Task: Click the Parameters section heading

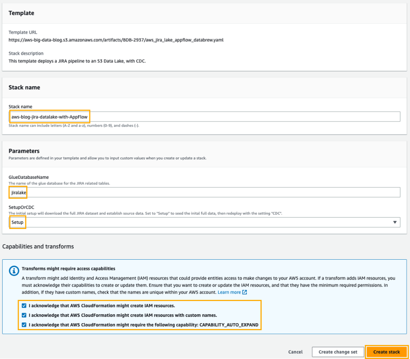Action: [24, 151]
